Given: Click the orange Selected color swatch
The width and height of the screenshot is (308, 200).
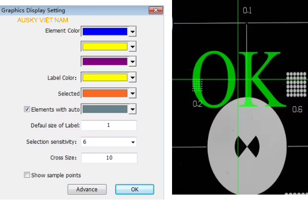Looking at the screenshot, I should tap(104, 93).
